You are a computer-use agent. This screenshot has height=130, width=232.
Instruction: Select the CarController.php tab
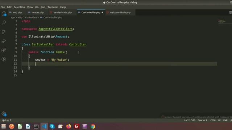pos(91,13)
